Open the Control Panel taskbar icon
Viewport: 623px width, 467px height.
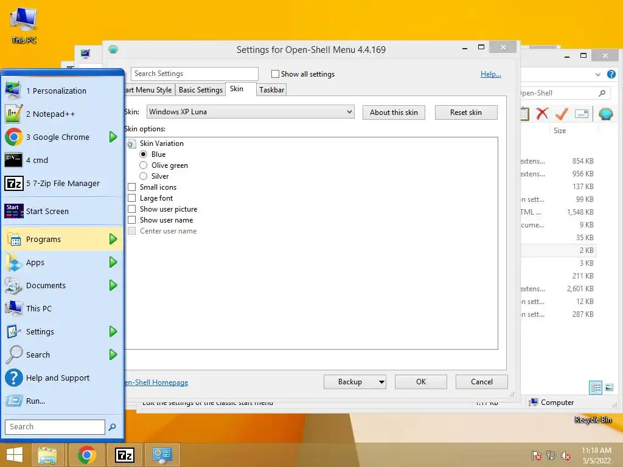(162, 455)
